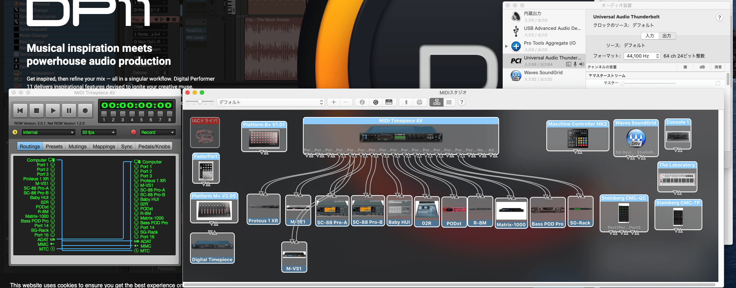Select the Bass POD Pro device

(547, 212)
